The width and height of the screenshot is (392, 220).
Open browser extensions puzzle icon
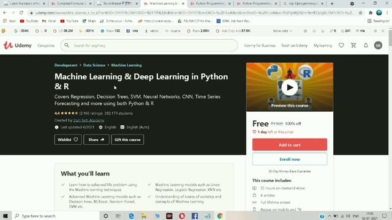tap(371, 13)
